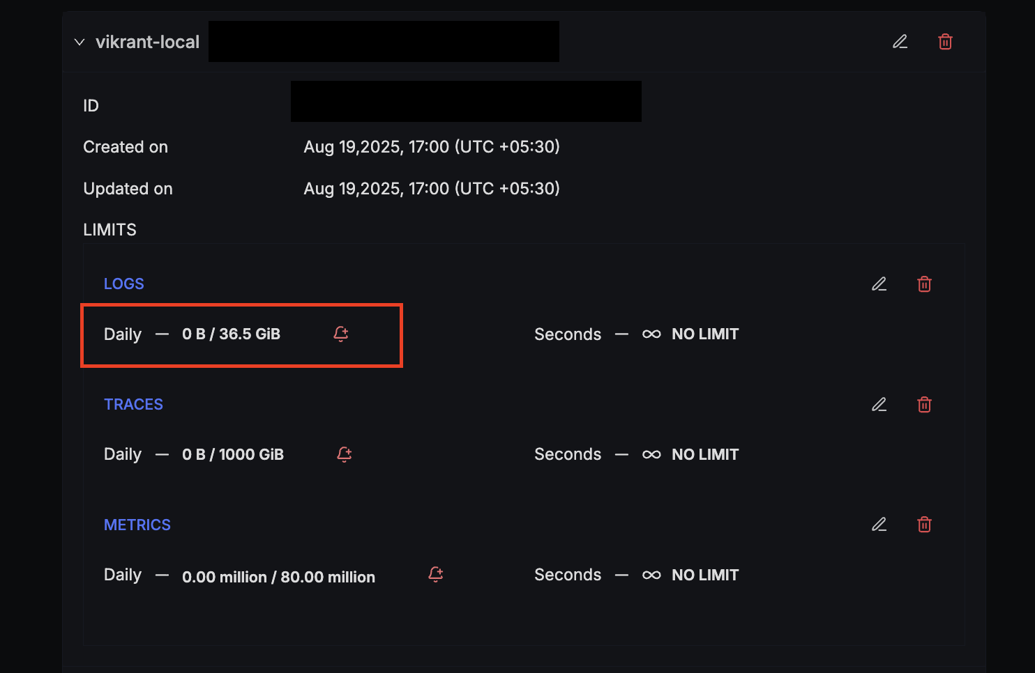Delete the TRACES limit

pos(924,404)
